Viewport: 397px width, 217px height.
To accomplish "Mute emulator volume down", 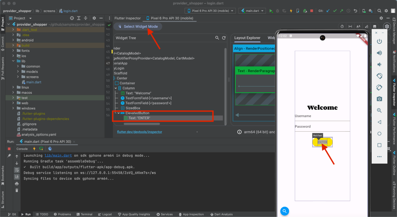I will 379,64.
